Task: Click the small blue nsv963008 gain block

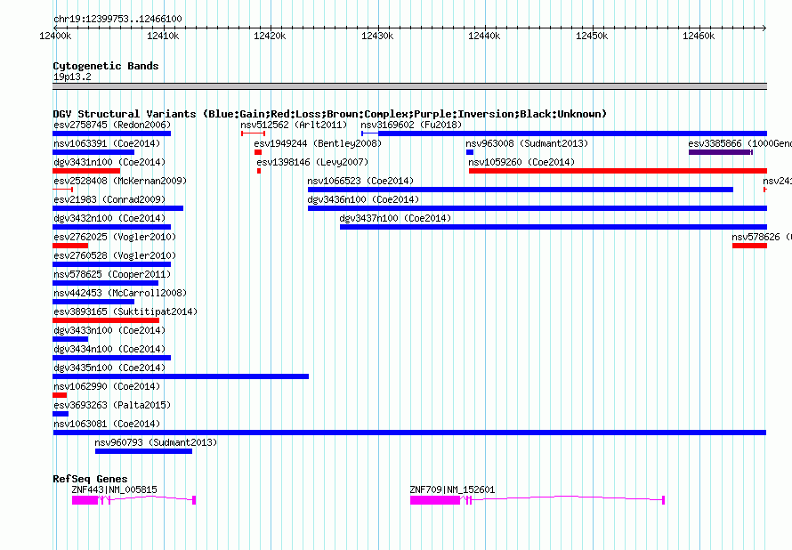Action: tap(470, 152)
